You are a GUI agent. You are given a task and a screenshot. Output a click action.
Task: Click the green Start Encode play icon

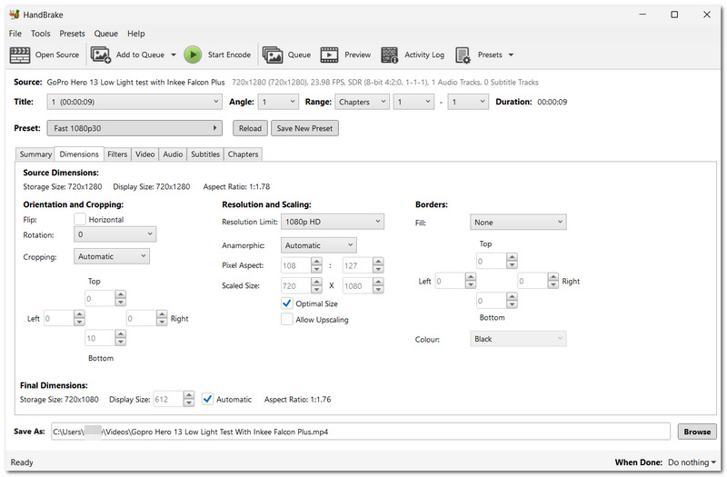pyautogui.click(x=193, y=55)
